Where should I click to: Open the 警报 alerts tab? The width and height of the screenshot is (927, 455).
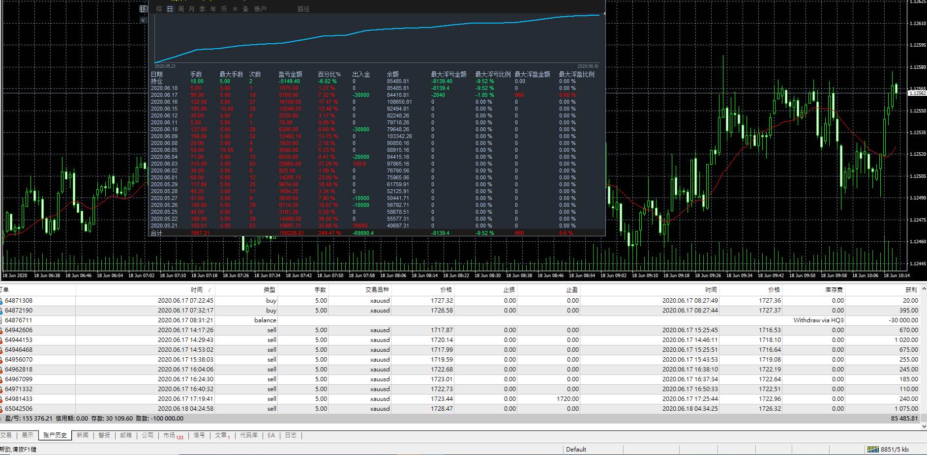click(x=104, y=435)
